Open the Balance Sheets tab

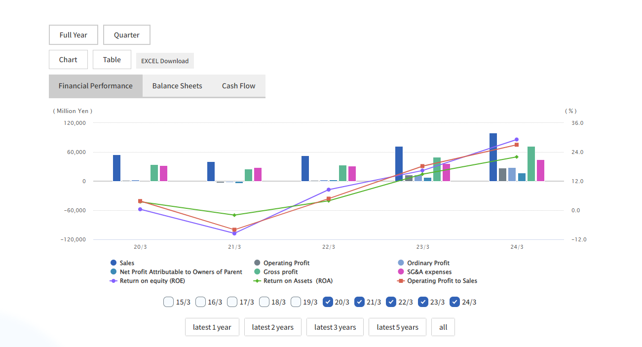pos(177,86)
